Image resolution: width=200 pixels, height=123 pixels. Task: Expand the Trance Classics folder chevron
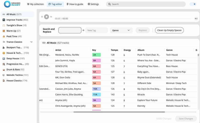point(31,42)
